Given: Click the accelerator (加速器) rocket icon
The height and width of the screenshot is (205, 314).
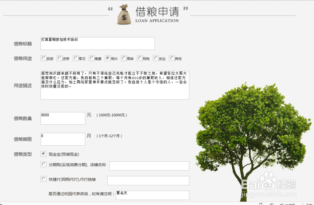Looking at the screenshot, I should (x=282, y=204).
